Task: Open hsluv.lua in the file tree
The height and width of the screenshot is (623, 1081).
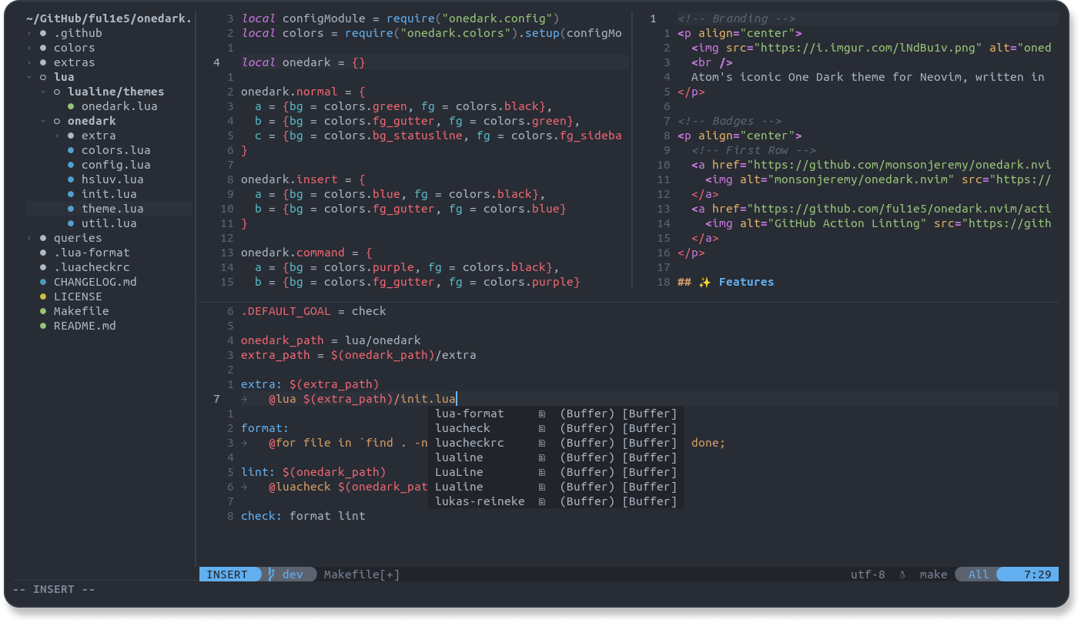Action: click(112, 179)
